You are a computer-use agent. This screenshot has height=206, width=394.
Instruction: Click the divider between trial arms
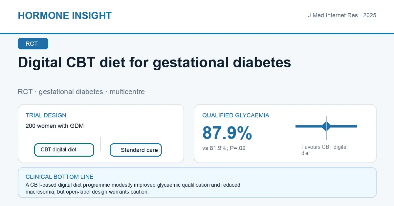pos(100,144)
